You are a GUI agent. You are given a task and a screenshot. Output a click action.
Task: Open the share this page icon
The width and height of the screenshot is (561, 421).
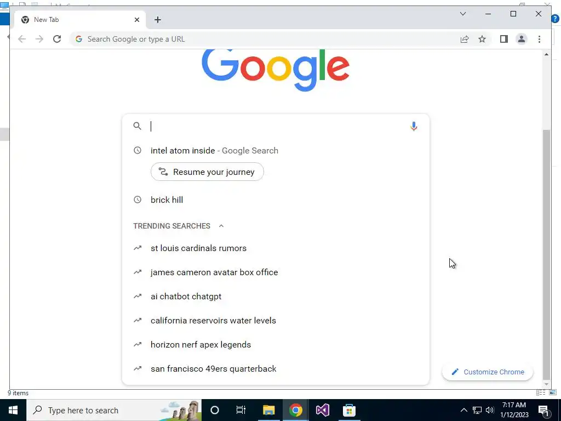465,39
